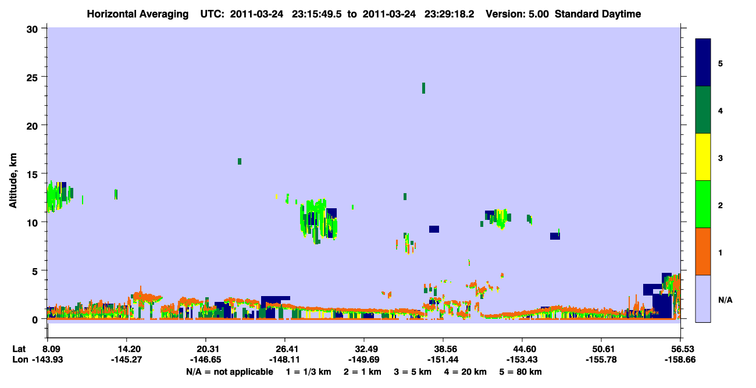Click the start time '23:15:49.5'

316,14
